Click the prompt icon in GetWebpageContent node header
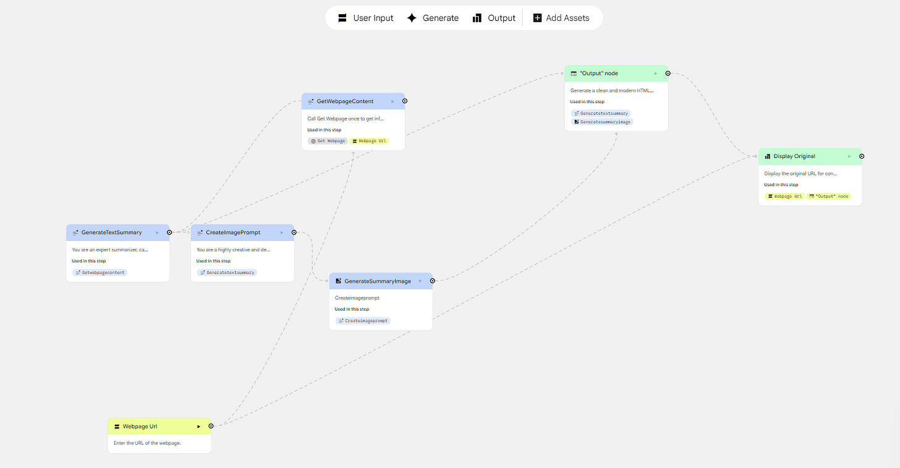 [311, 101]
